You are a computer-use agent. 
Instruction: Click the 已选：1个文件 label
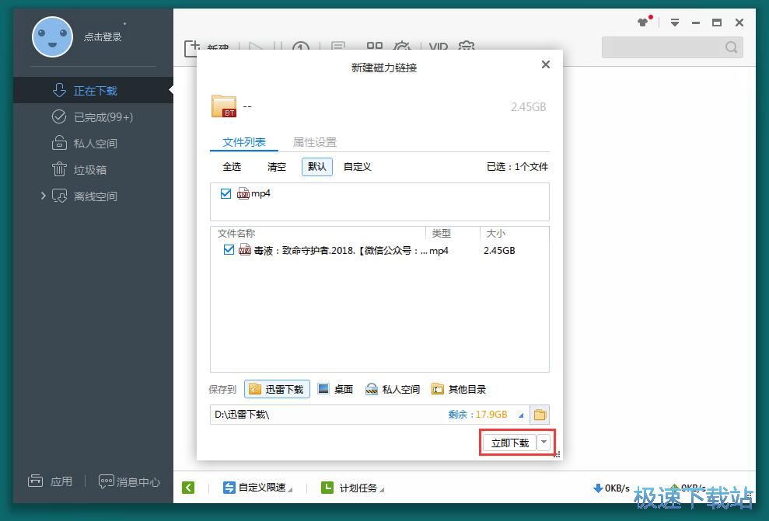point(517,167)
